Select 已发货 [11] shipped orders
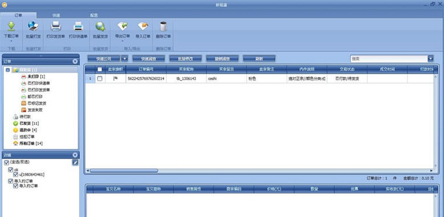Image resolution: width=444 pixels, height=217 pixels. point(29,123)
